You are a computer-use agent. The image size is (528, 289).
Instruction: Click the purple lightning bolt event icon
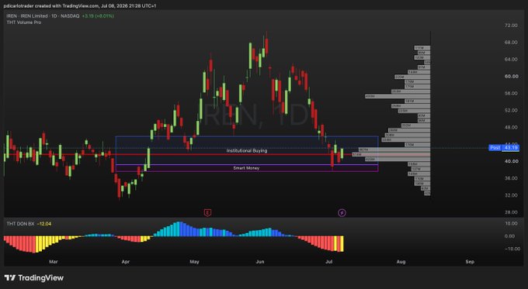tap(342, 212)
